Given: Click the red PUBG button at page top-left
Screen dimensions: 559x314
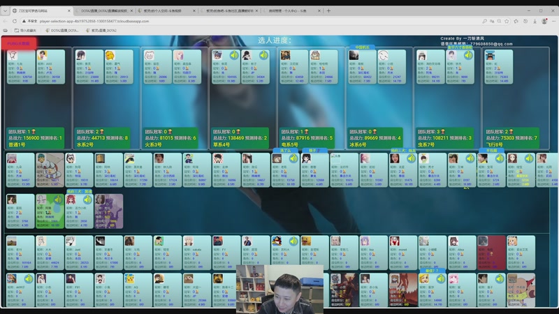Looking at the screenshot, I should (18, 43).
